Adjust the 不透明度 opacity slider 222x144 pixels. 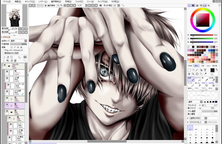click(18, 44)
